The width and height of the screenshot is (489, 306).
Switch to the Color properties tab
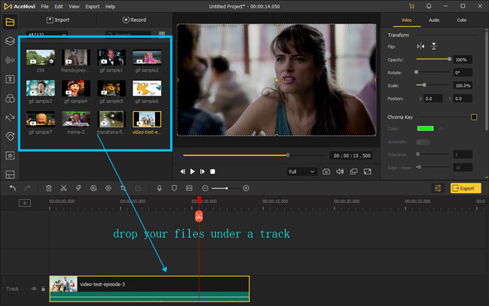pos(462,20)
